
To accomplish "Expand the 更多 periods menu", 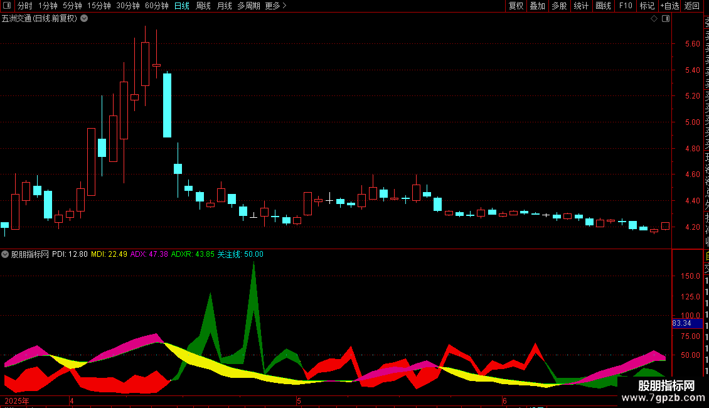I will [275, 6].
